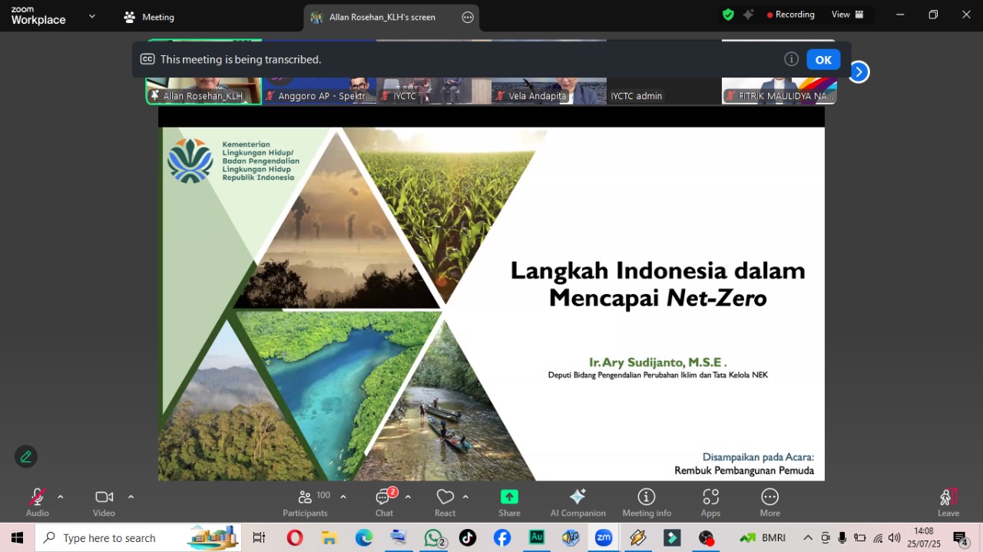The width and height of the screenshot is (983, 552).
Task: Select FITRIK MAULIDYA video thumbnail
Action: click(x=779, y=91)
